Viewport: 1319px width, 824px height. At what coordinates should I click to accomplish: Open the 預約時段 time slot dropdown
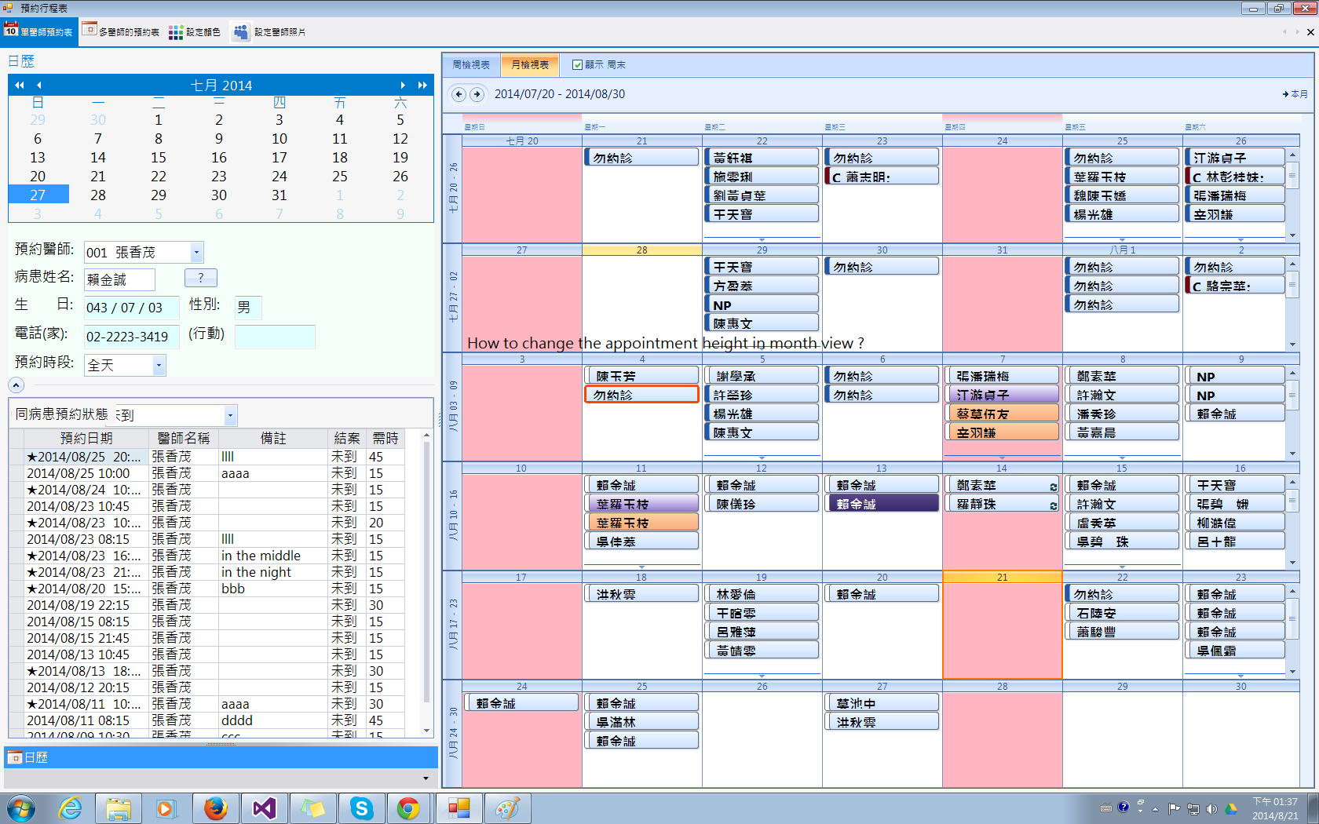[x=159, y=365]
